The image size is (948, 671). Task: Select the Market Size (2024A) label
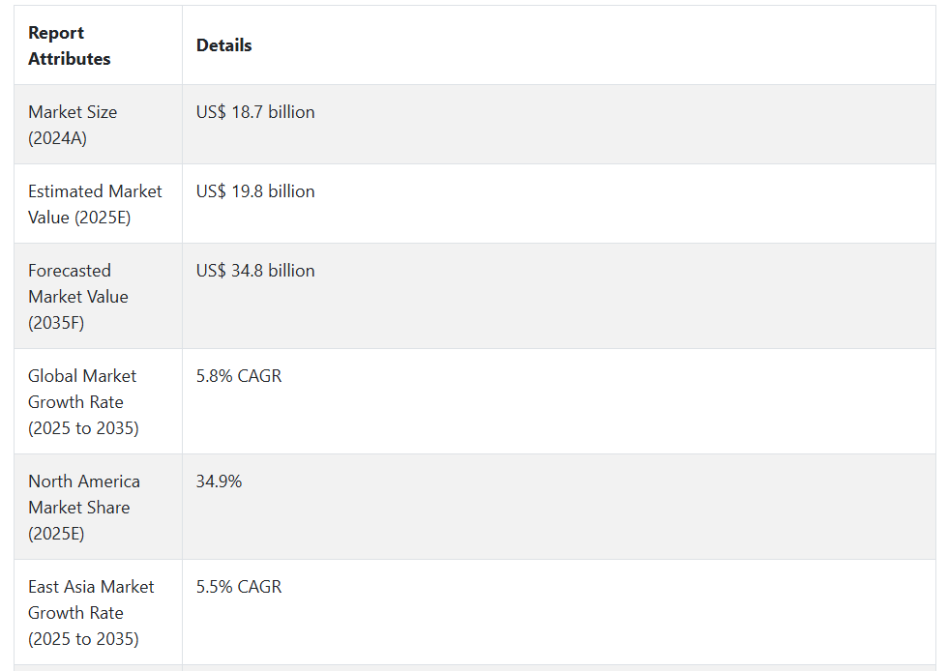[73, 125]
